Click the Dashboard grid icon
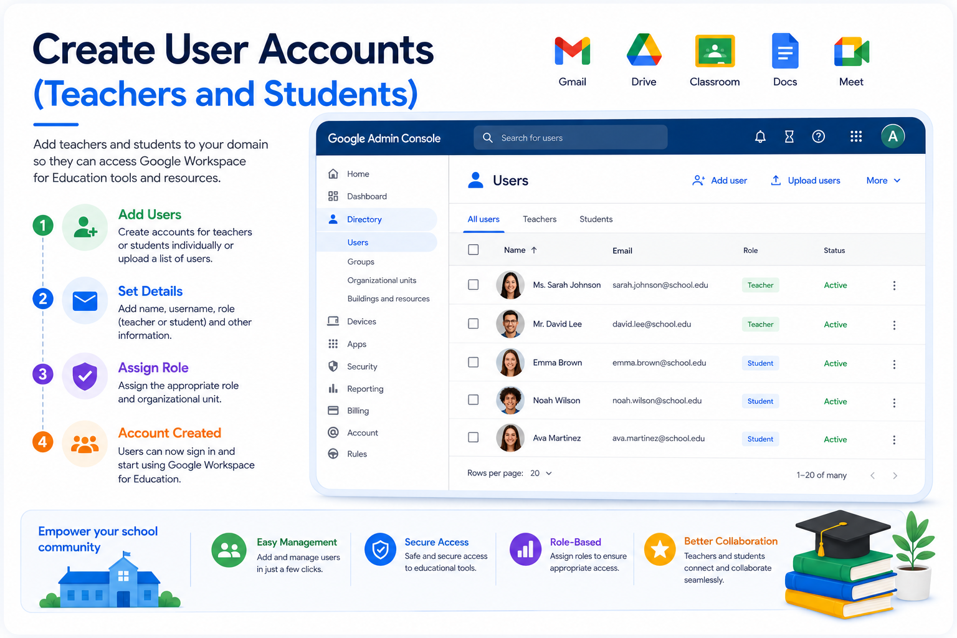This screenshot has height=638, width=957. click(x=333, y=196)
